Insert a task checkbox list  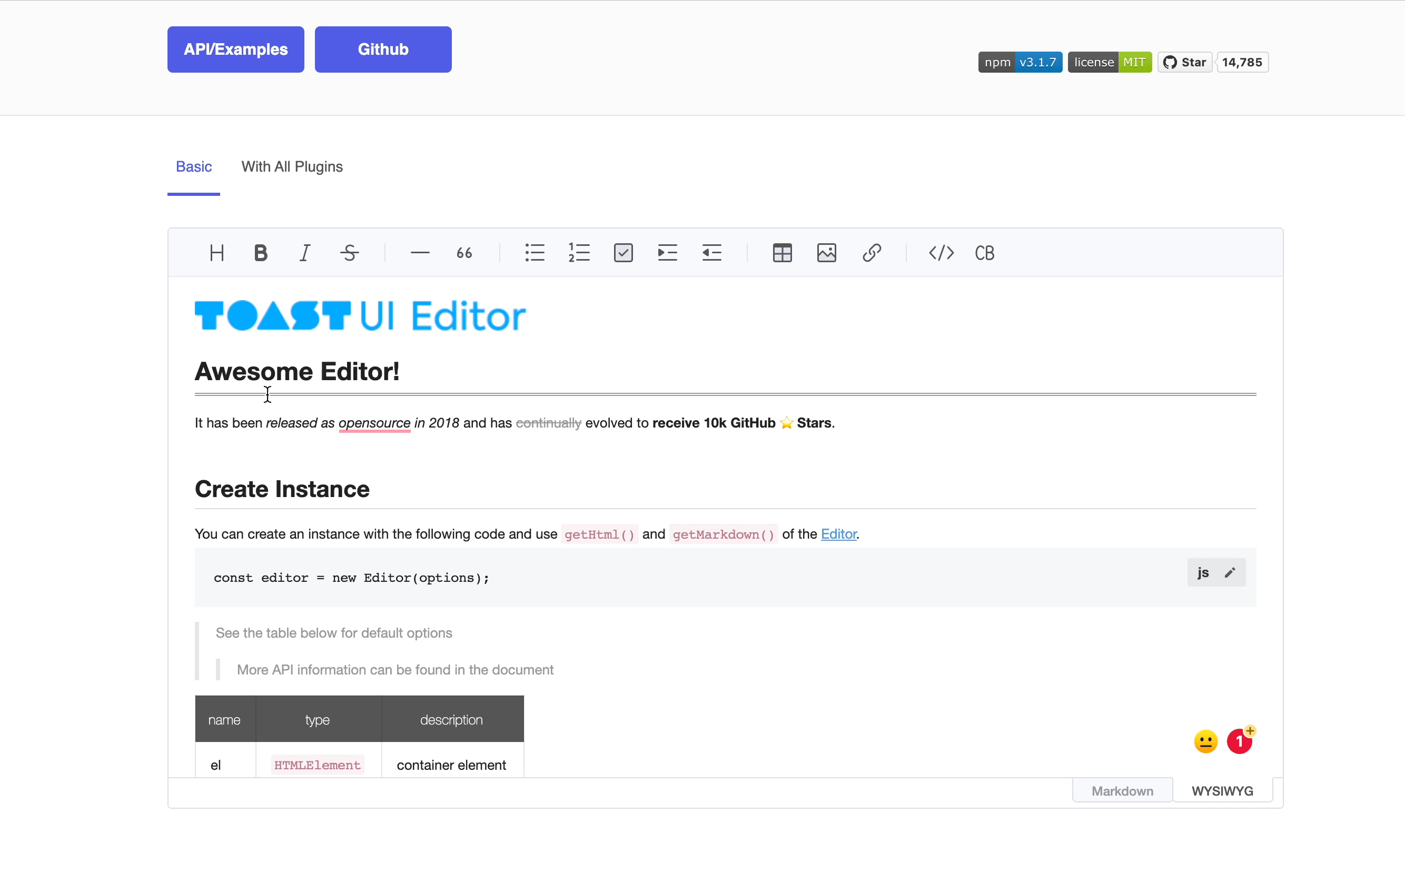pos(623,253)
